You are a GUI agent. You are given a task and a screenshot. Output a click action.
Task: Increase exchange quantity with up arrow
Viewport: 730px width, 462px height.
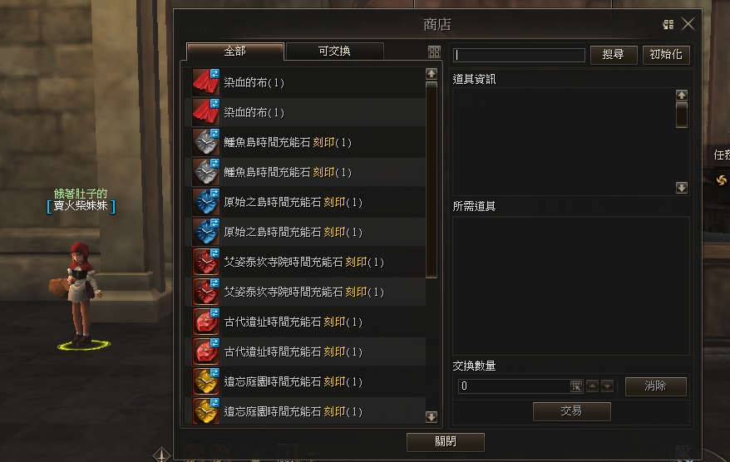point(592,386)
